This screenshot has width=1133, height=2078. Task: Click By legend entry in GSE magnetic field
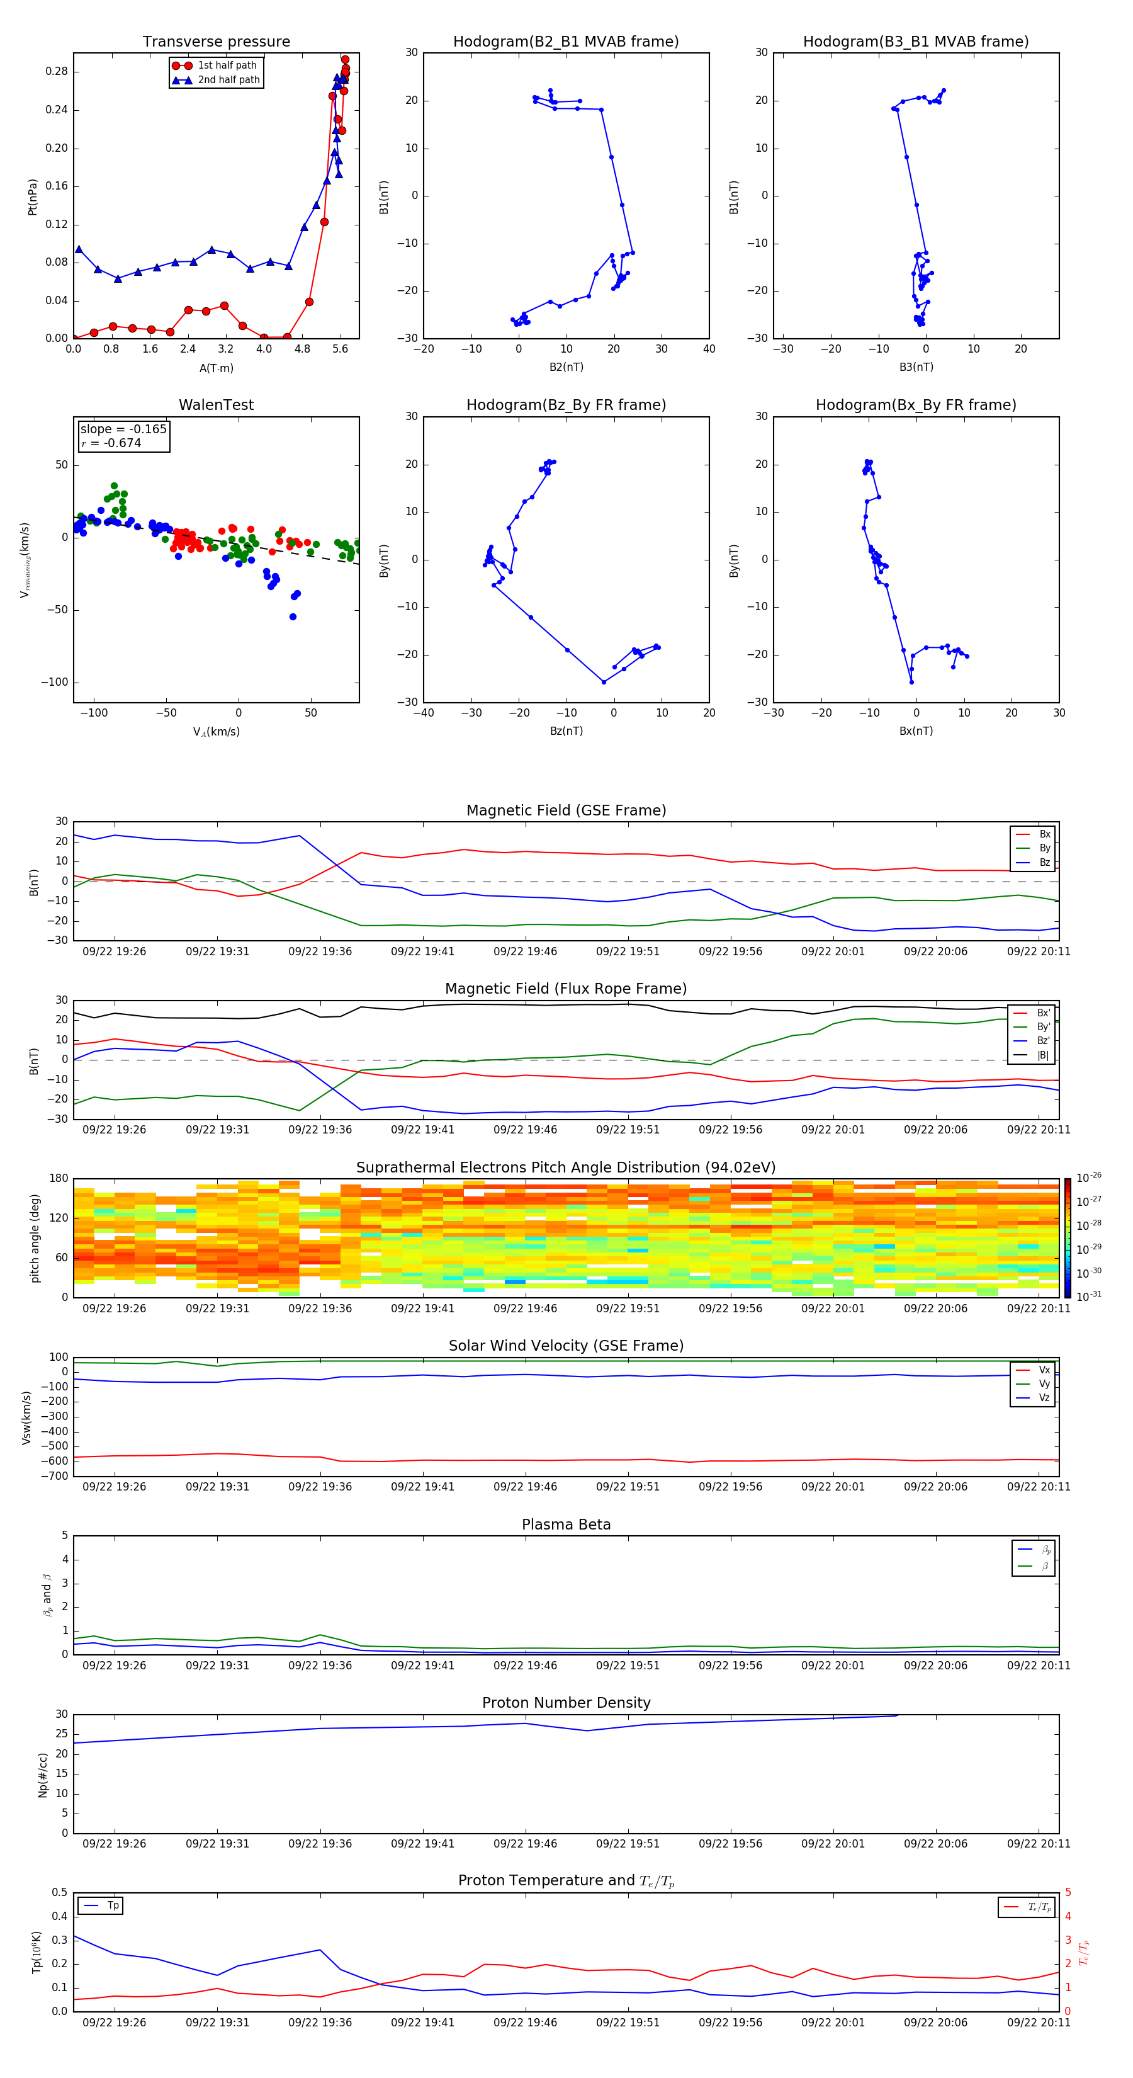pyautogui.click(x=1033, y=849)
